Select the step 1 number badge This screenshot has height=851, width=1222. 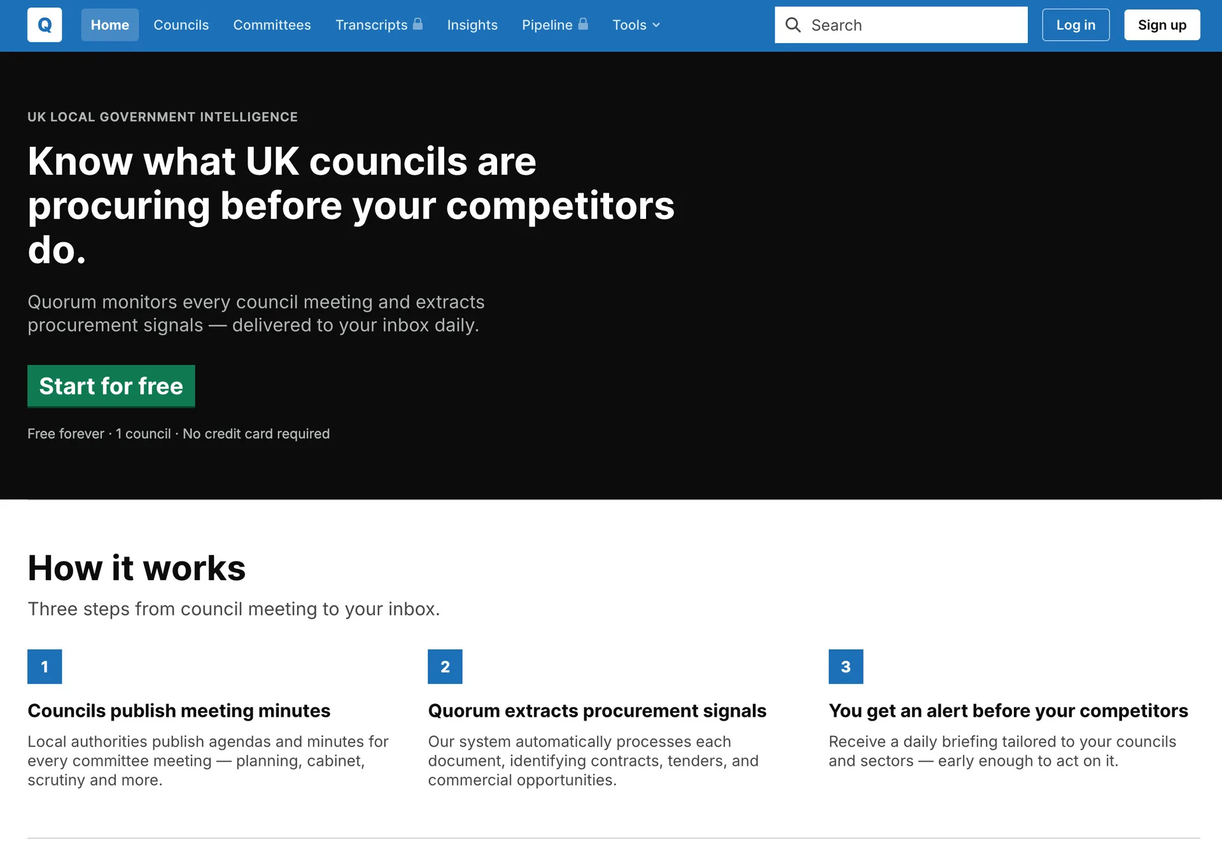click(x=45, y=667)
